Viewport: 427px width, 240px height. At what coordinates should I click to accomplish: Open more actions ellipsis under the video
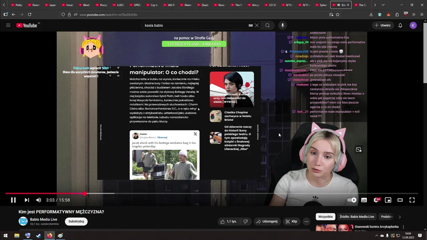point(307,221)
